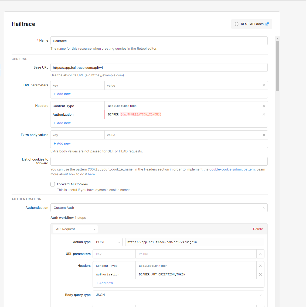Open the Authentication dropdown showing Custom Auth

click(x=159, y=208)
